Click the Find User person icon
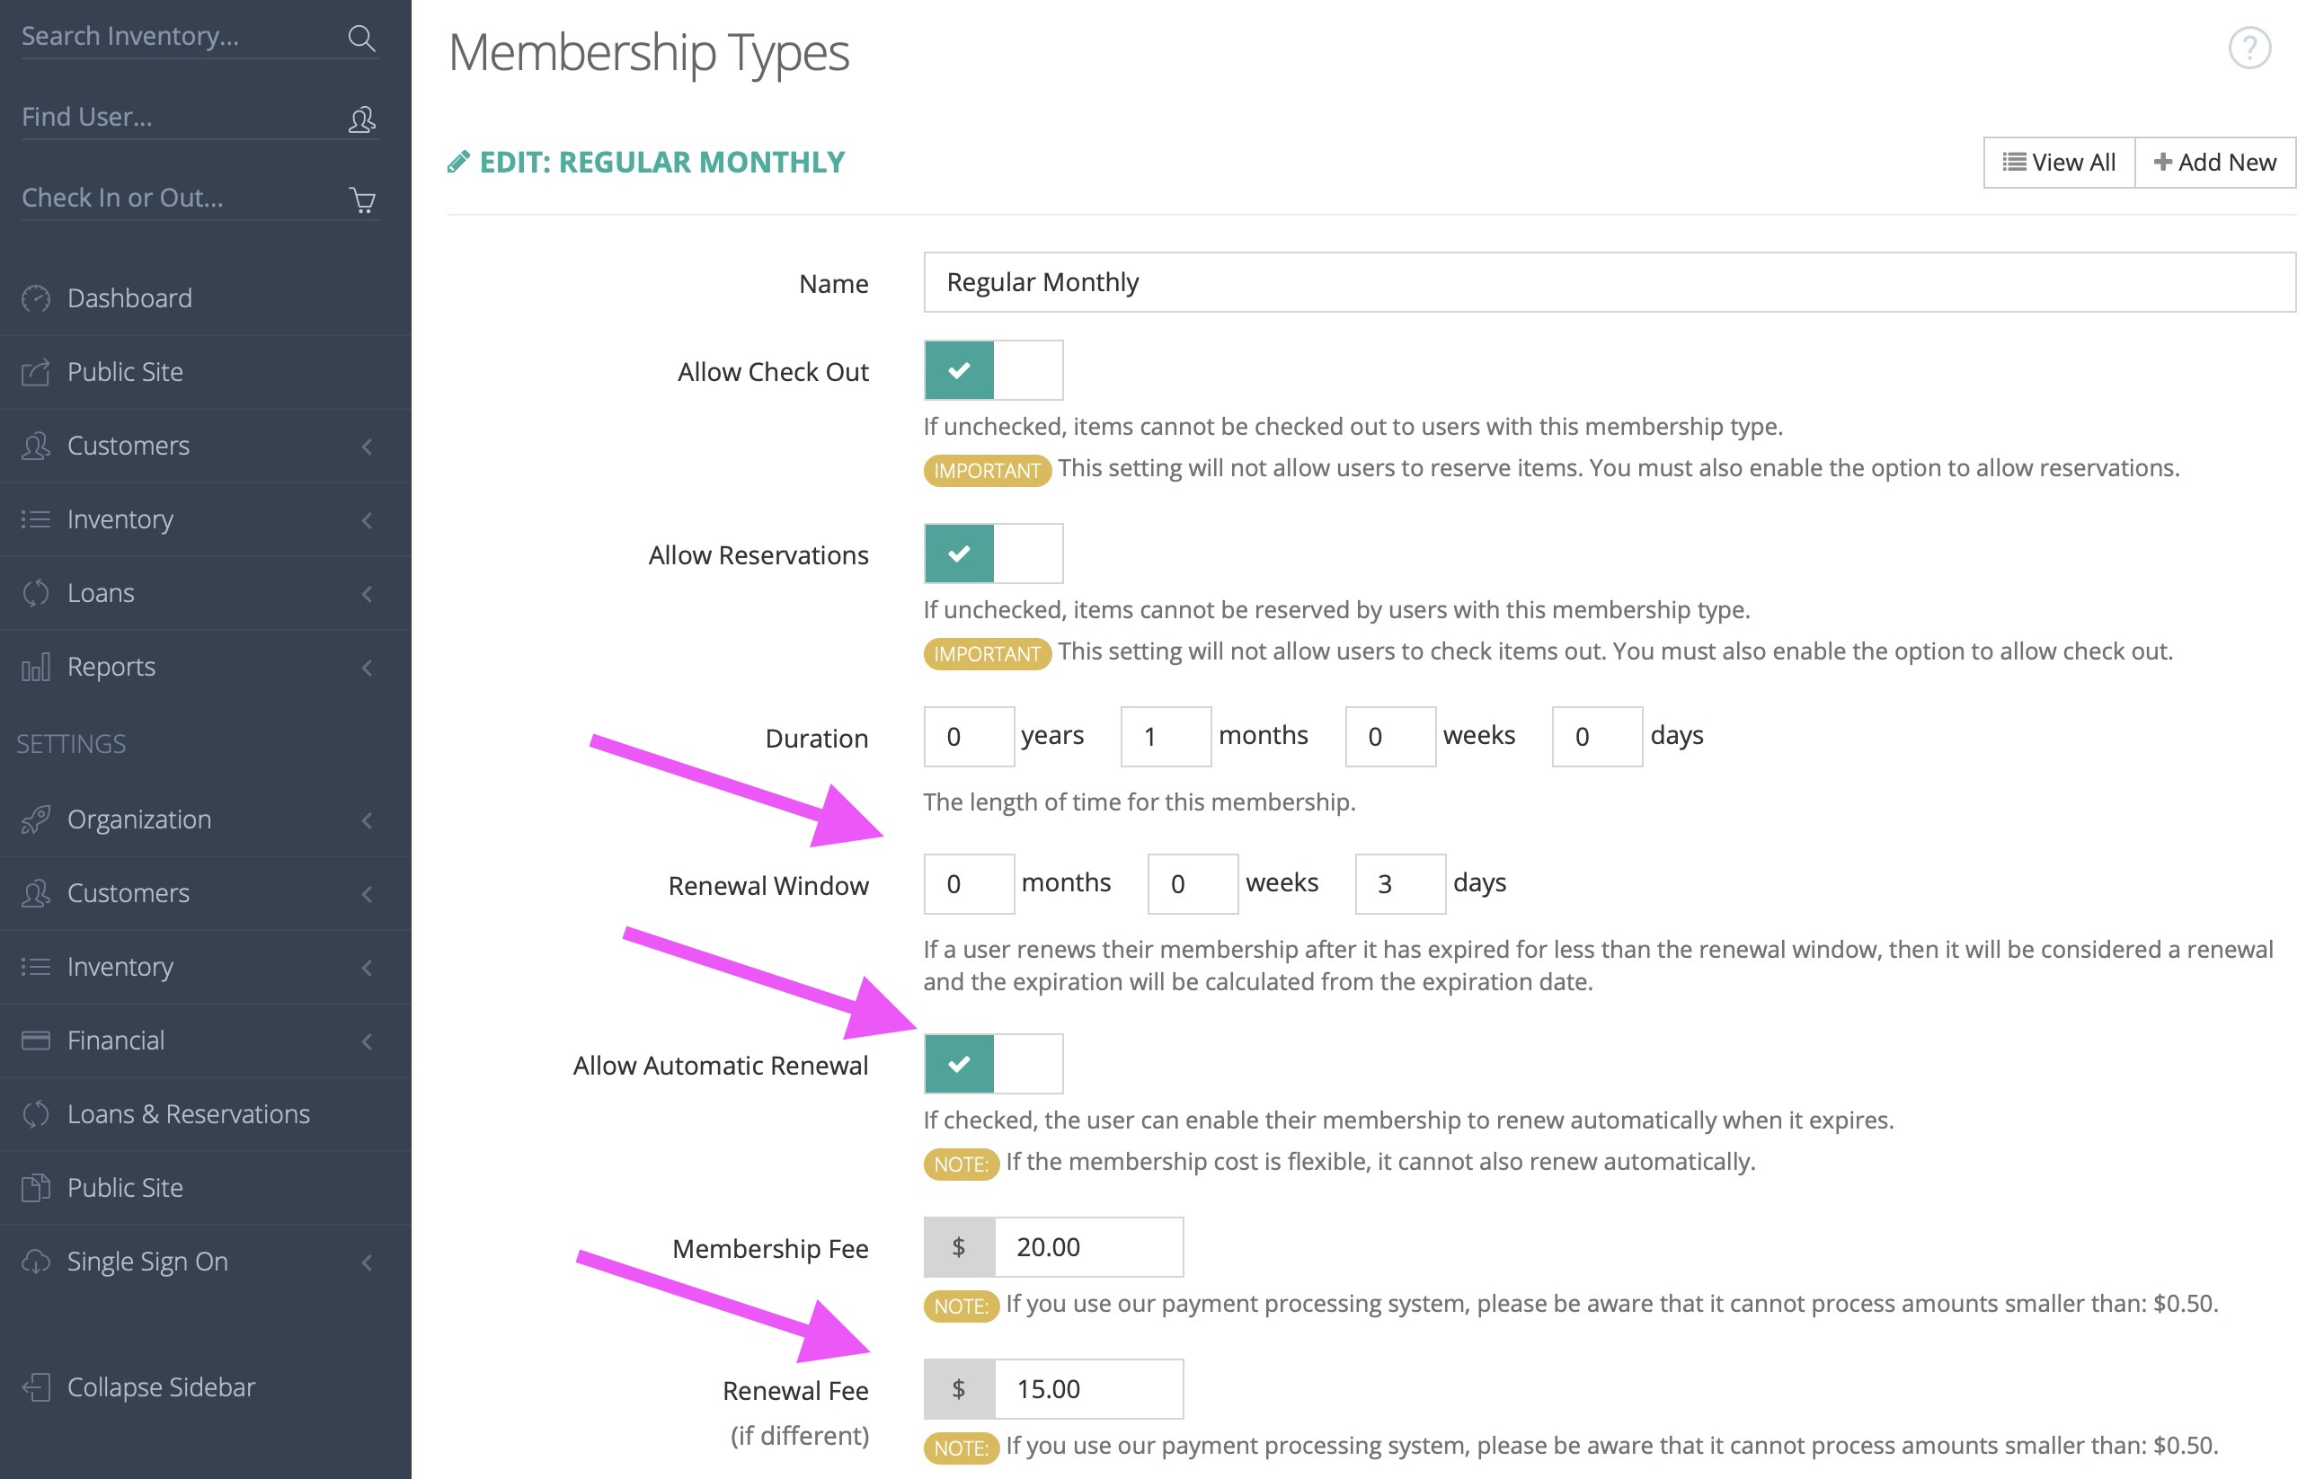The height and width of the screenshot is (1479, 2315). [x=361, y=120]
